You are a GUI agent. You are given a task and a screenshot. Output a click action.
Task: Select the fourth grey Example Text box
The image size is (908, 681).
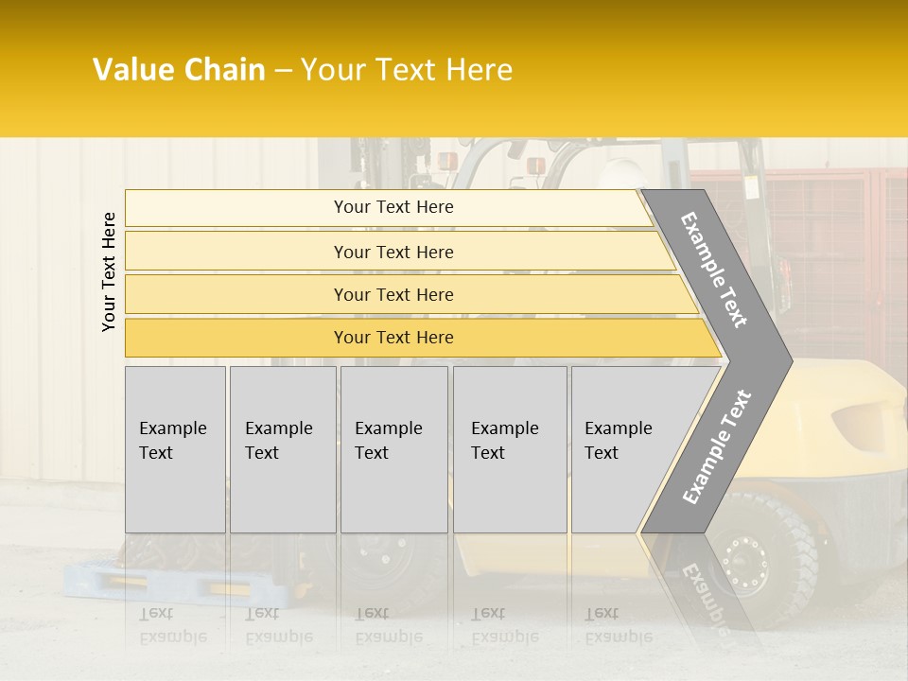point(510,449)
